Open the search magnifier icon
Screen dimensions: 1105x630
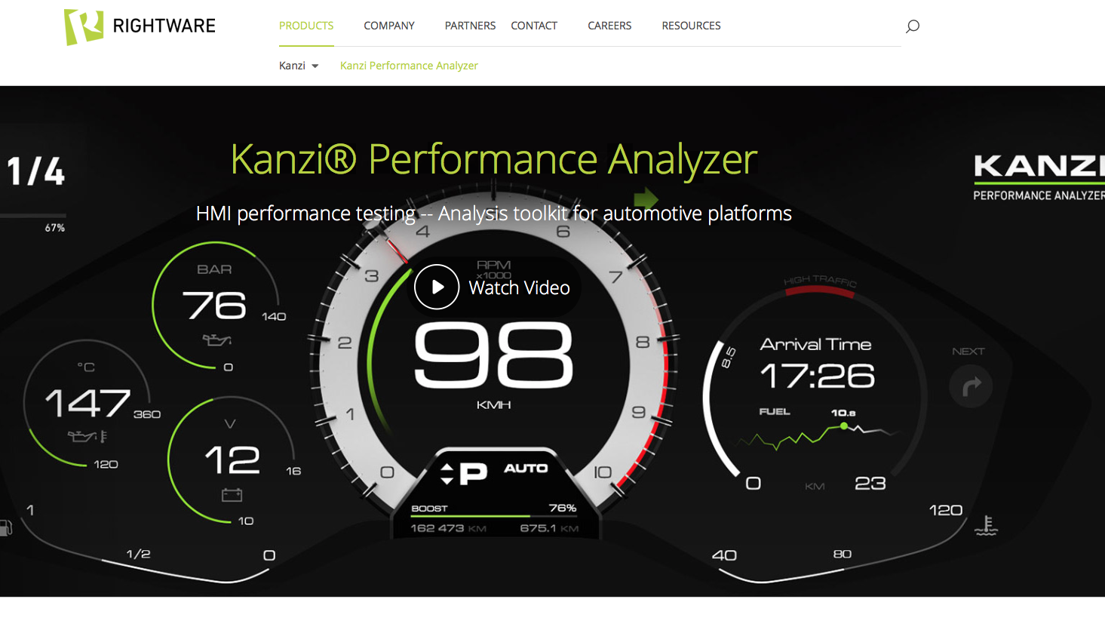point(912,26)
